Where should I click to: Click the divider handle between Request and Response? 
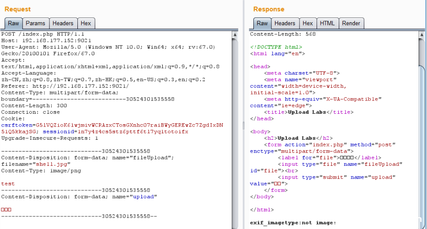point(243,125)
